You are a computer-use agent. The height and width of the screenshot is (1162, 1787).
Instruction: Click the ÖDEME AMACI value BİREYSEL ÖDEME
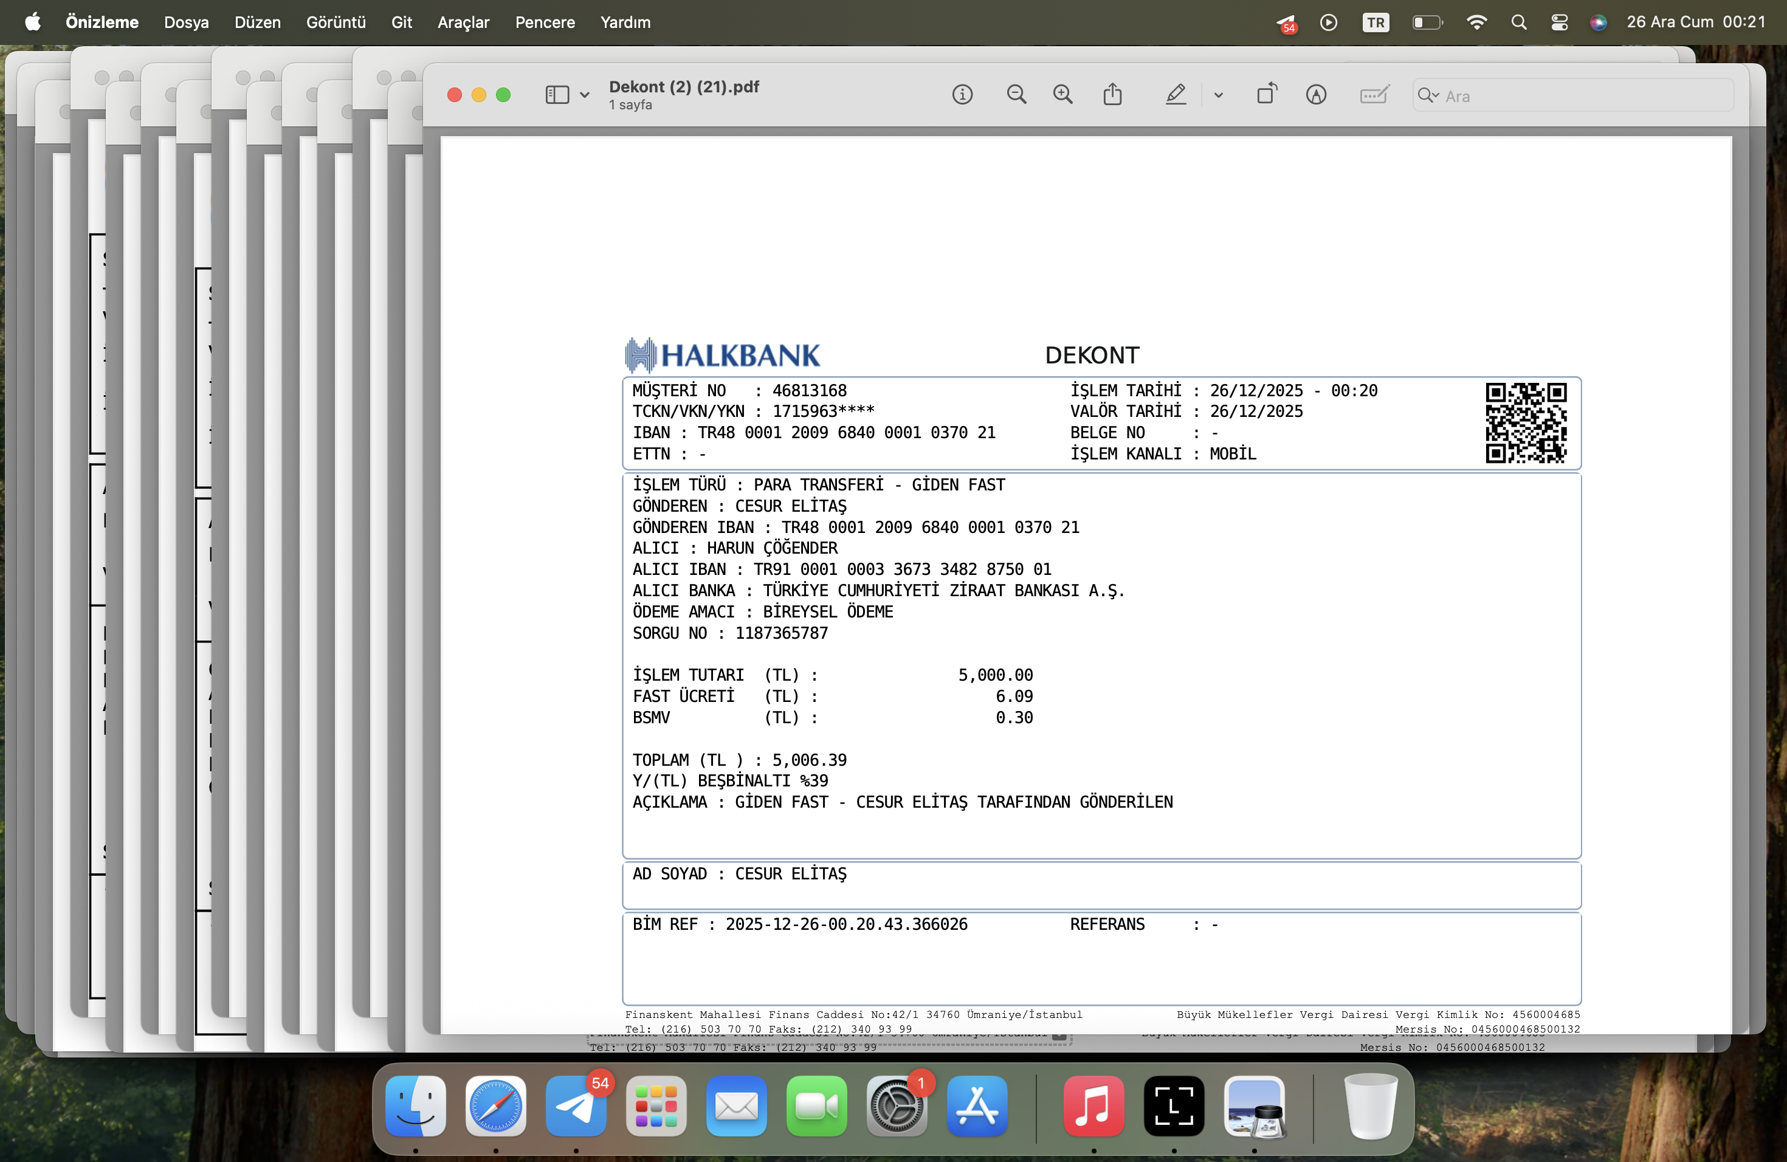[x=828, y=612]
